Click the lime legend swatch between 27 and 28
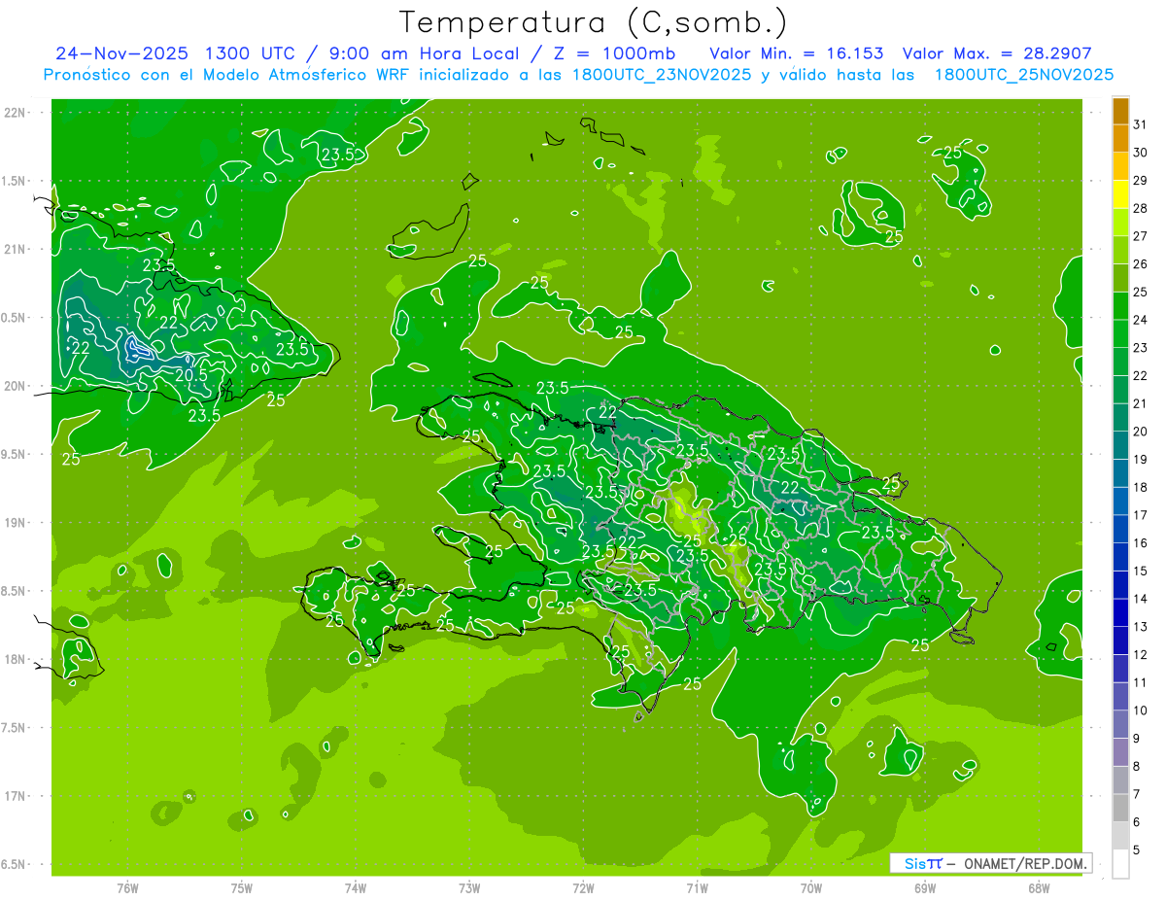 click(1120, 223)
